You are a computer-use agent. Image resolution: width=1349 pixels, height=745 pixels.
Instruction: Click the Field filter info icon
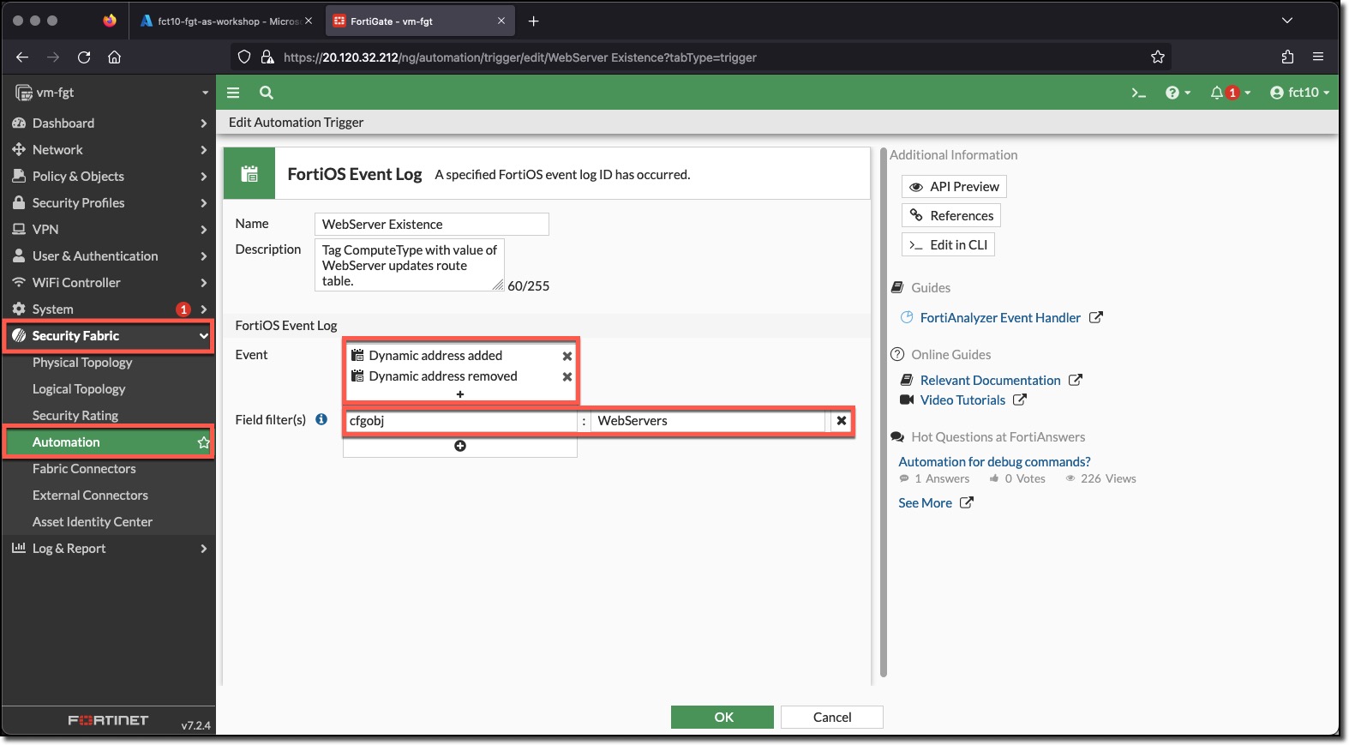click(321, 419)
